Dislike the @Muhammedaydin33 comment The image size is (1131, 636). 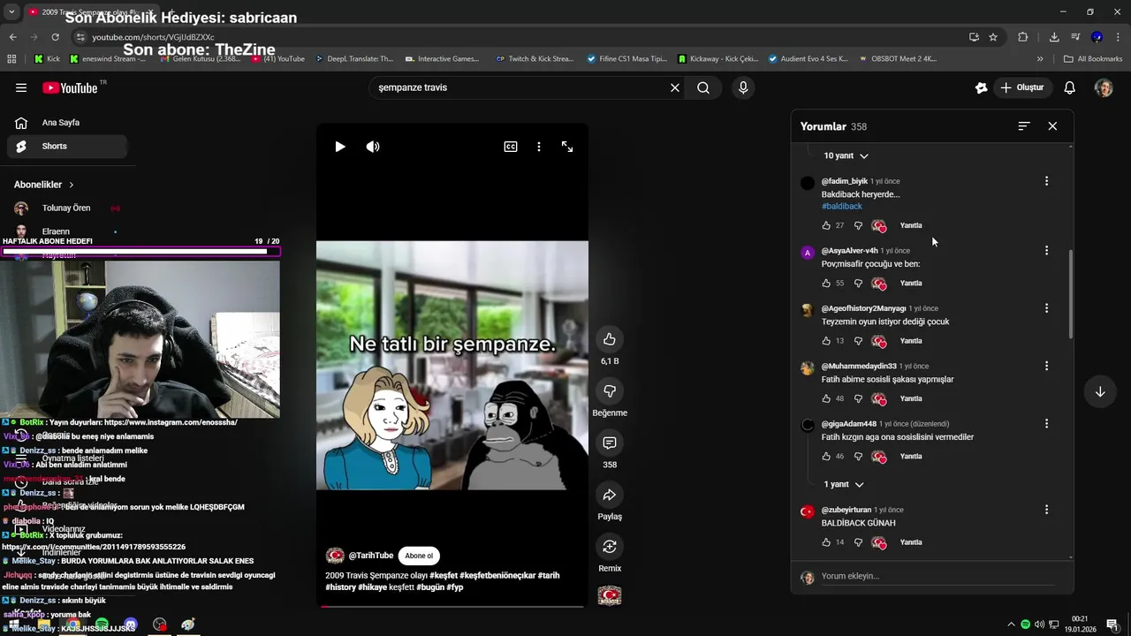[858, 398]
